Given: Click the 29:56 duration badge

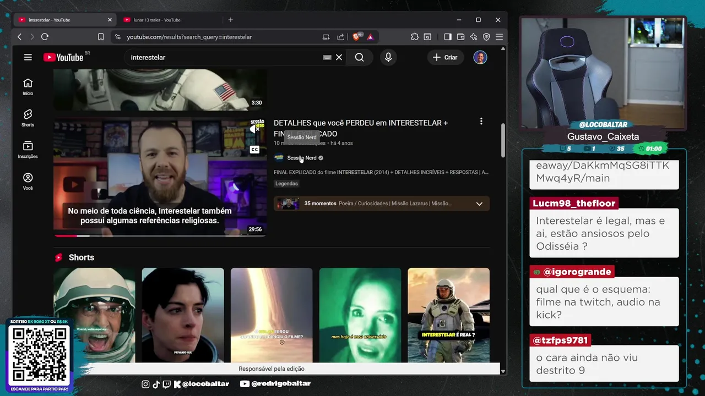Looking at the screenshot, I should [x=255, y=229].
